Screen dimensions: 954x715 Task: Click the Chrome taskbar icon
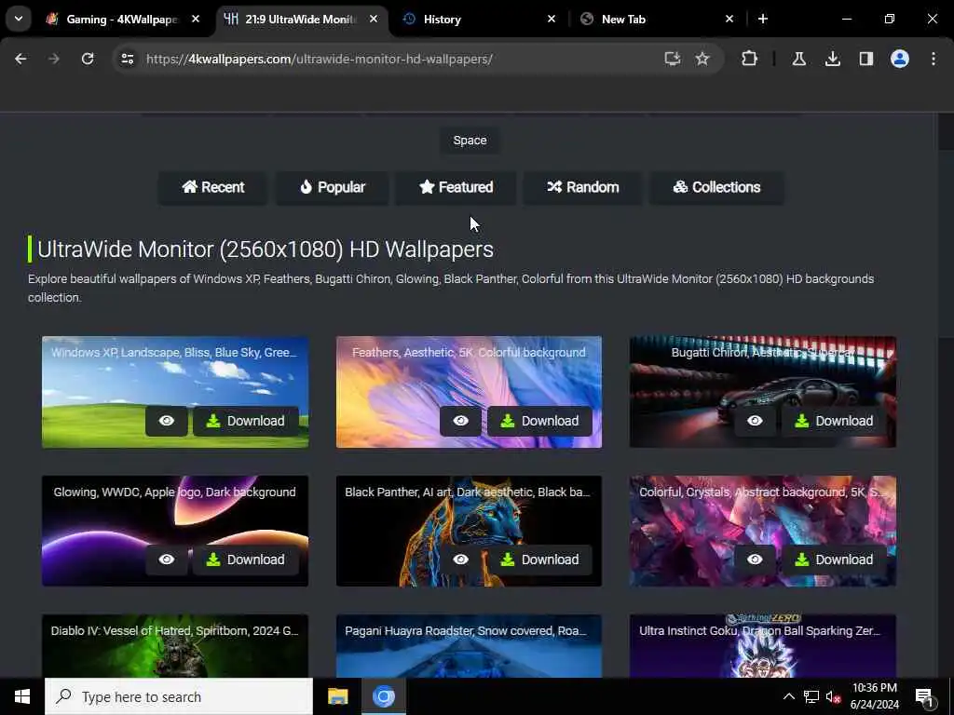(x=383, y=696)
